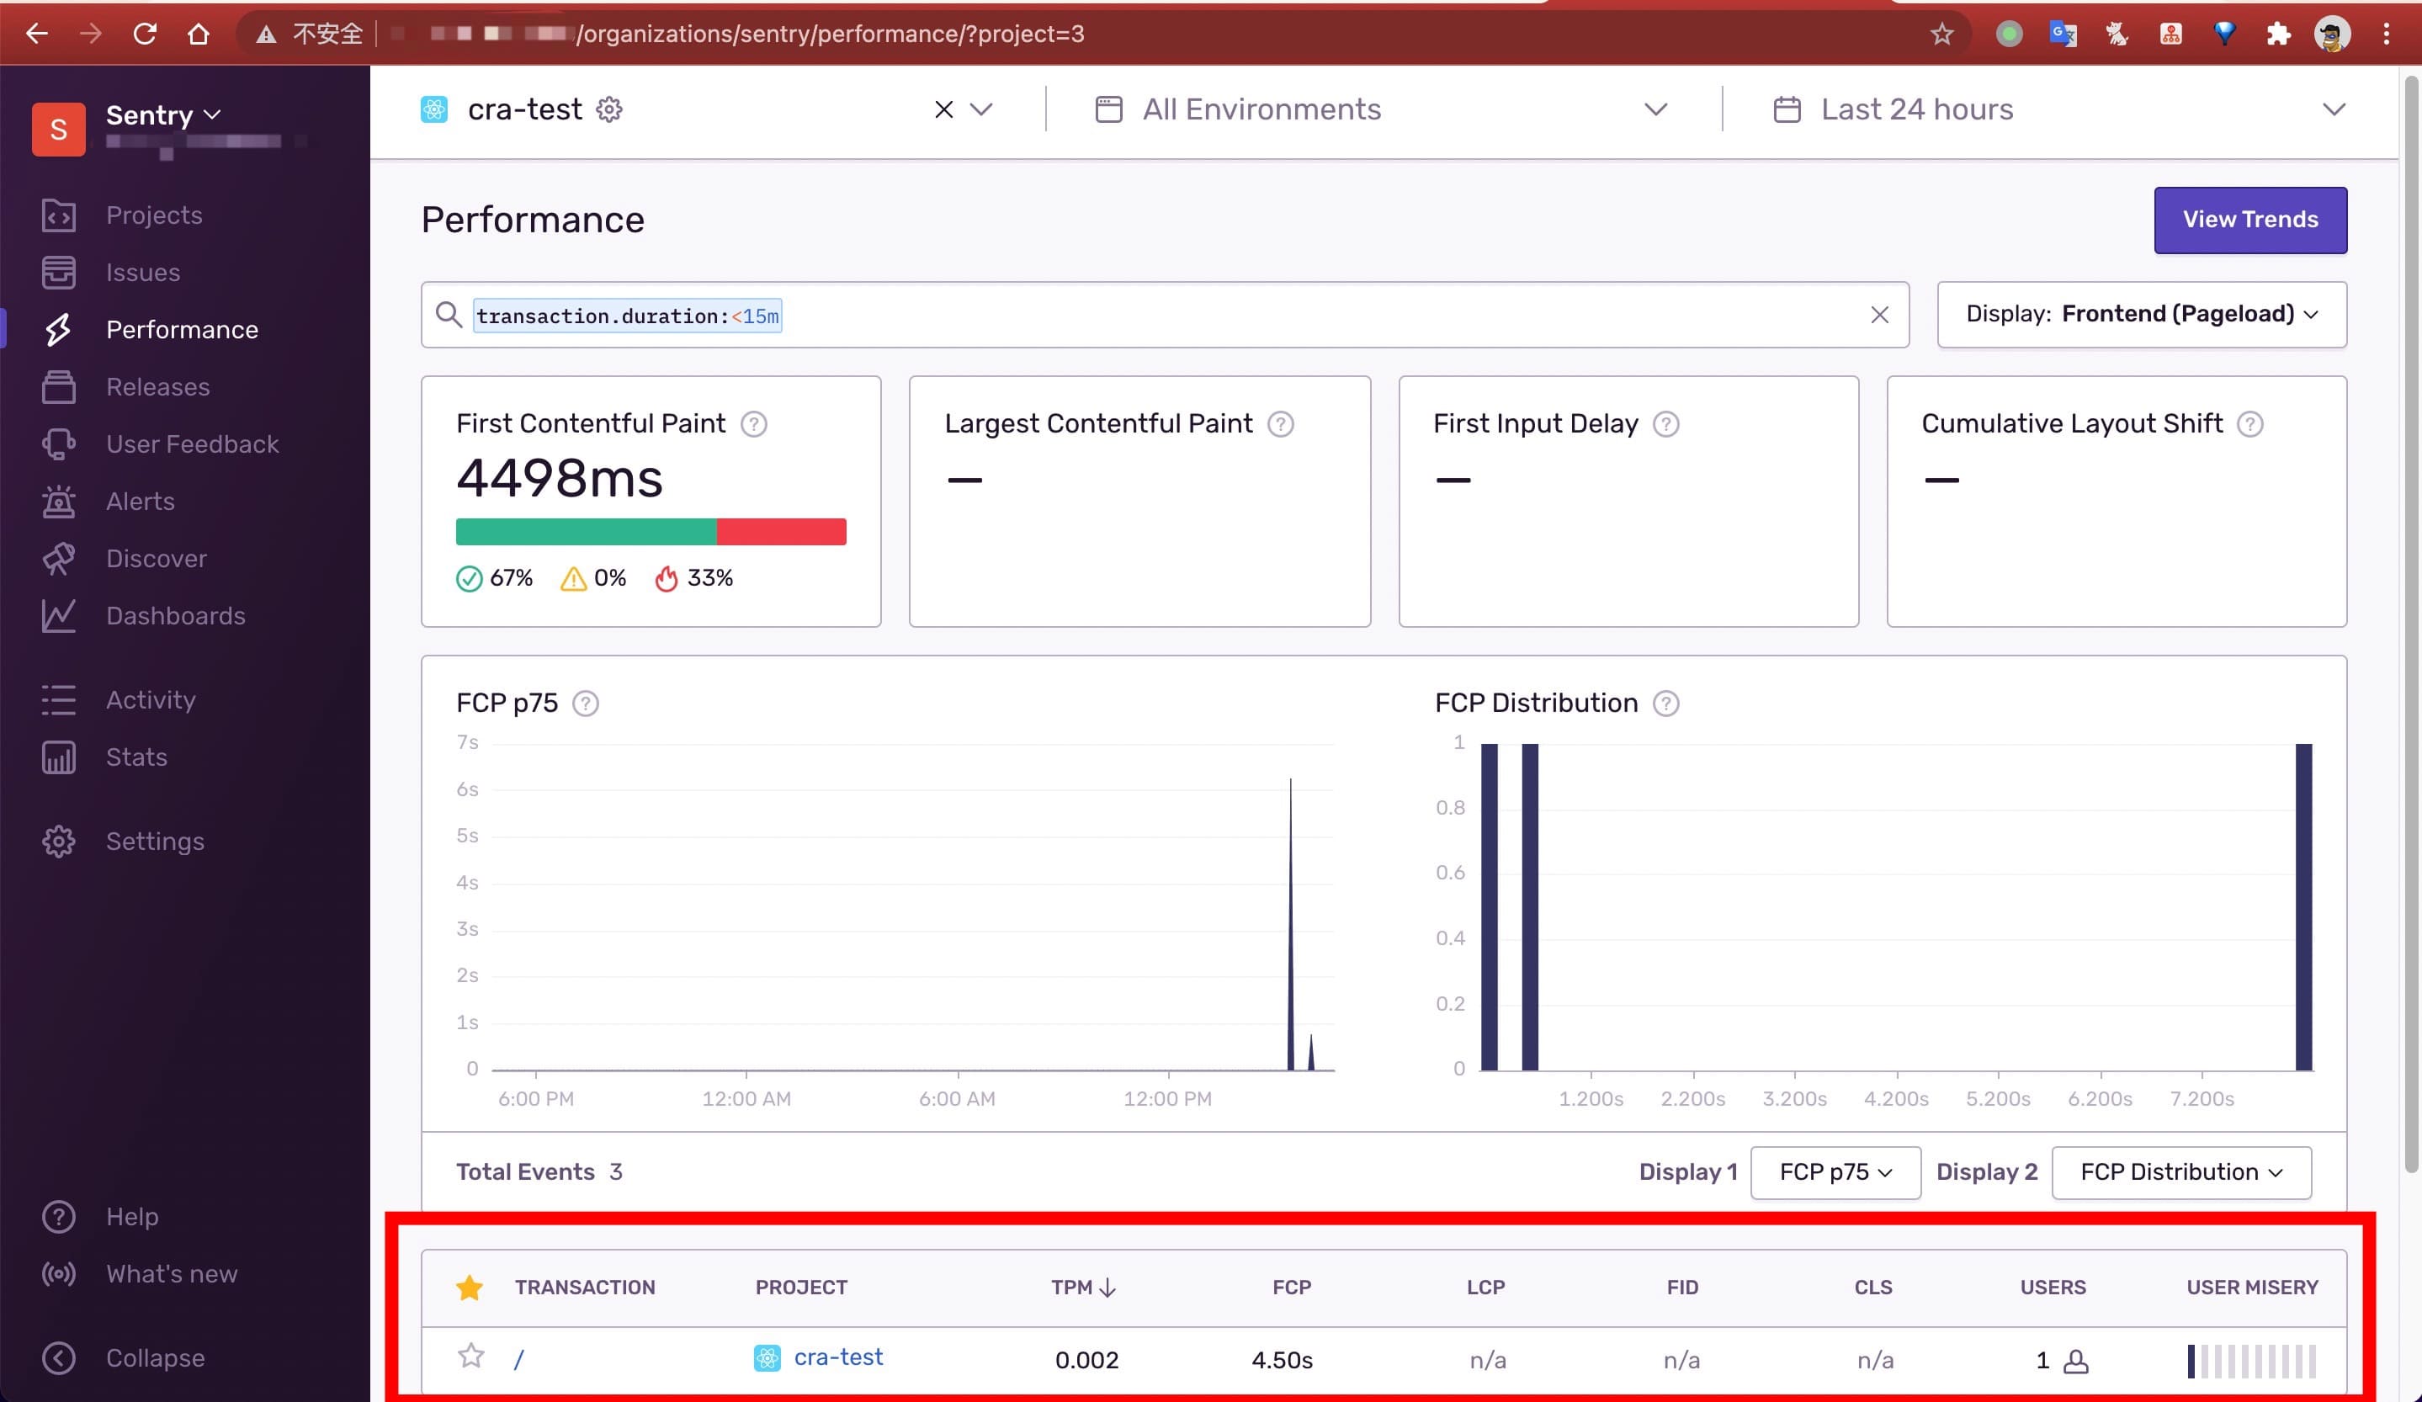Click the cra-test project settings gear
Viewport: 2422px width, 1402px height.
pos(609,109)
